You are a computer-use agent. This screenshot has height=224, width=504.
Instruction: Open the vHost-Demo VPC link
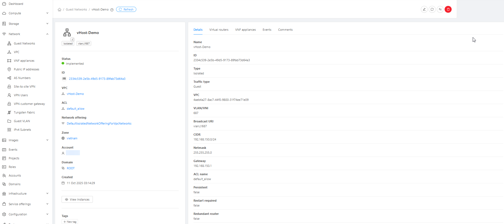coord(75,94)
